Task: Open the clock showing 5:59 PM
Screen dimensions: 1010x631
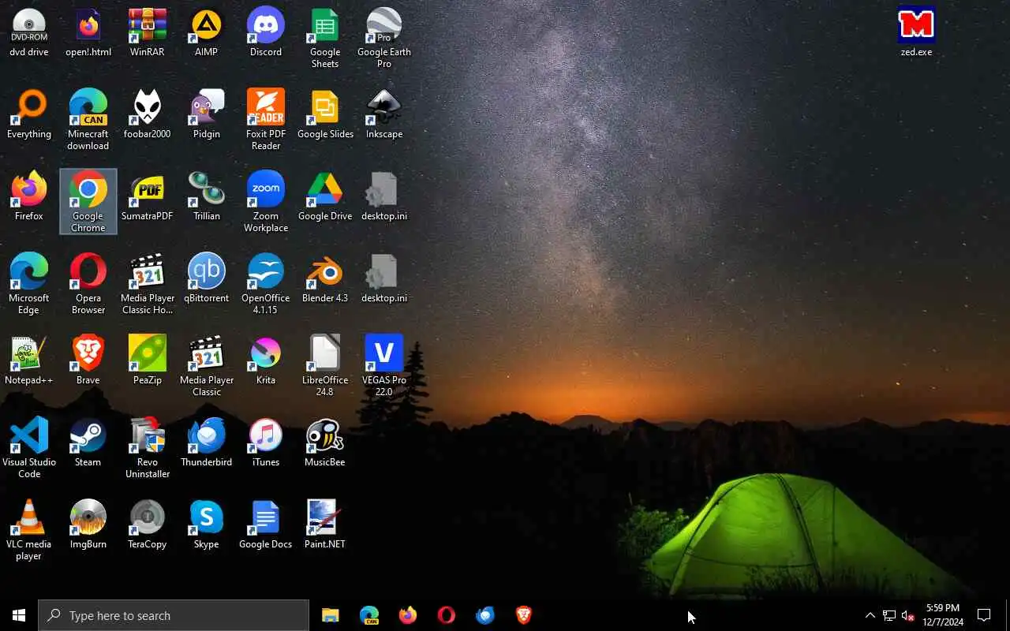Action: click(943, 615)
